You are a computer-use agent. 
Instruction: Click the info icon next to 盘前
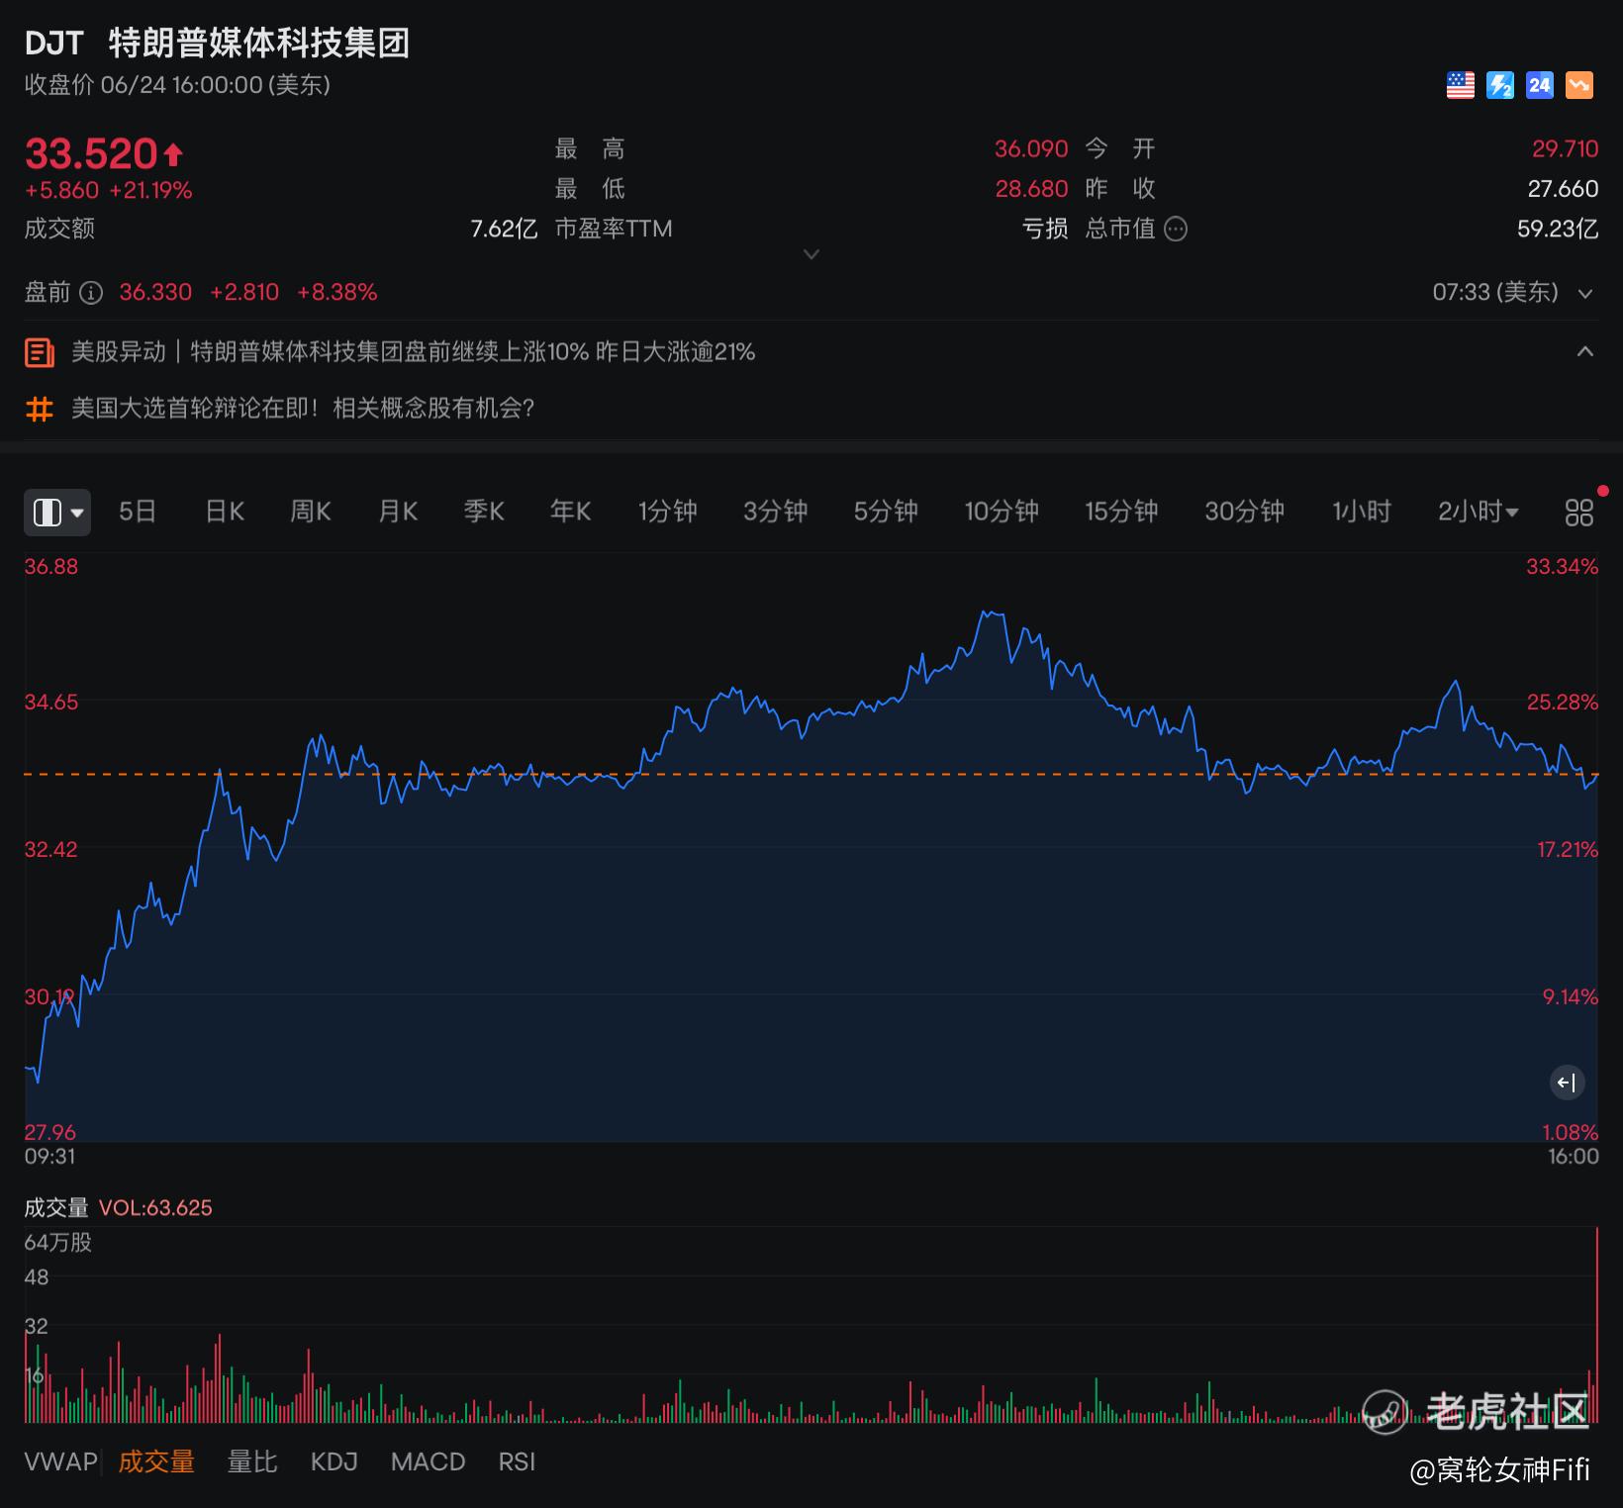tap(91, 293)
